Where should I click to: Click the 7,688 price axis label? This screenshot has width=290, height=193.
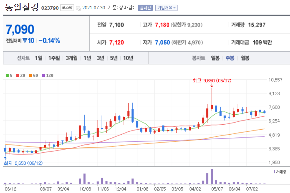pos(274,107)
